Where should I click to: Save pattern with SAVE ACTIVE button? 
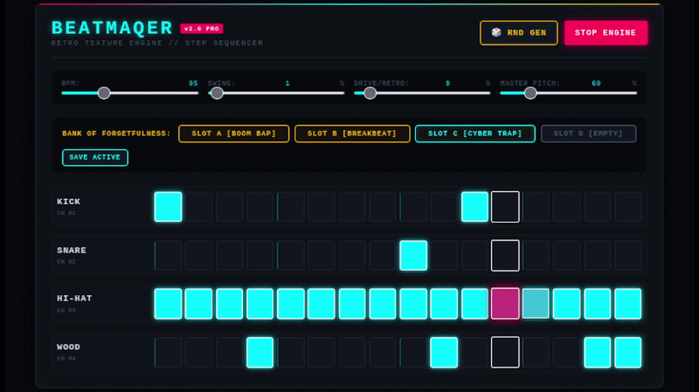tap(95, 157)
